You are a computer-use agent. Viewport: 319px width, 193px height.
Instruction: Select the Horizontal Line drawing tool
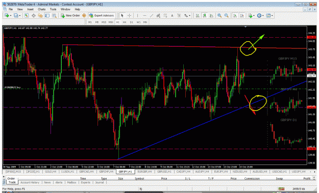pyautogui.click(x=144, y=15)
